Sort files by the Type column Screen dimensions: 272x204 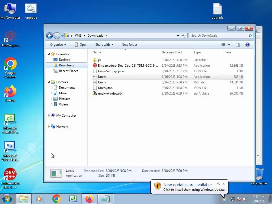208,52
